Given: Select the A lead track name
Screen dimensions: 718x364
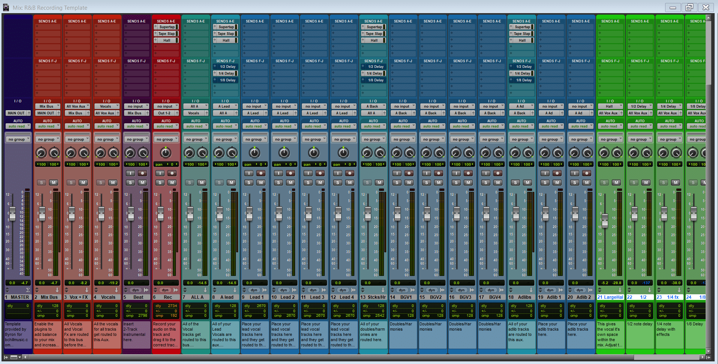Looking at the screenshot, I should click(x=226, y=297).
